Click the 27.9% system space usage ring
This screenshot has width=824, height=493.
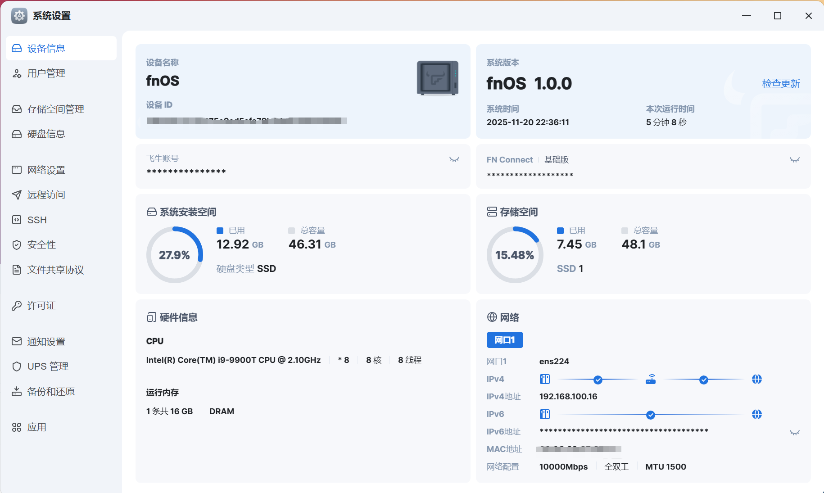(174, 255)
